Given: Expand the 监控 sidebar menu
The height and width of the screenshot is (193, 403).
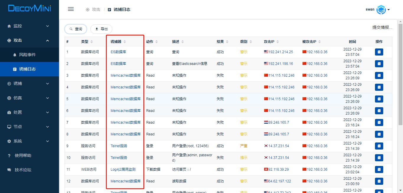Looking at the screenshot, I should click(30, 26).
